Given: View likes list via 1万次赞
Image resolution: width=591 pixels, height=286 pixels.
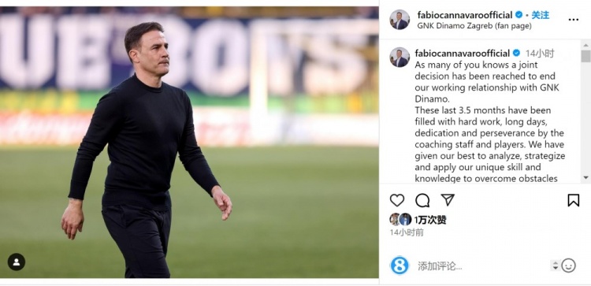Looking at the screenshot, I should [430, 220].
